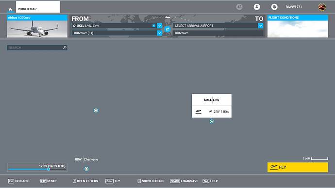Click the yellow Fly button
Viewport: 335px width, 188px height.
click(x=298, y=167)
